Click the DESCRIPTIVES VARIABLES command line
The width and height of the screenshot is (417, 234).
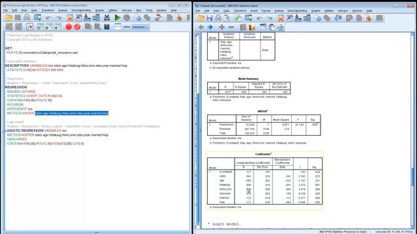point(66,66)
